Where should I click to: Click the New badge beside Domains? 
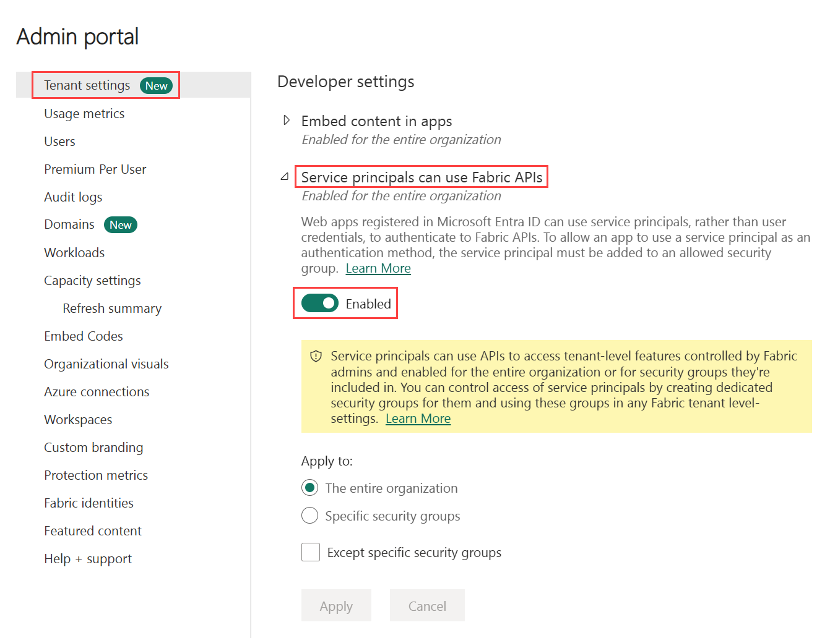coord(121,224)
